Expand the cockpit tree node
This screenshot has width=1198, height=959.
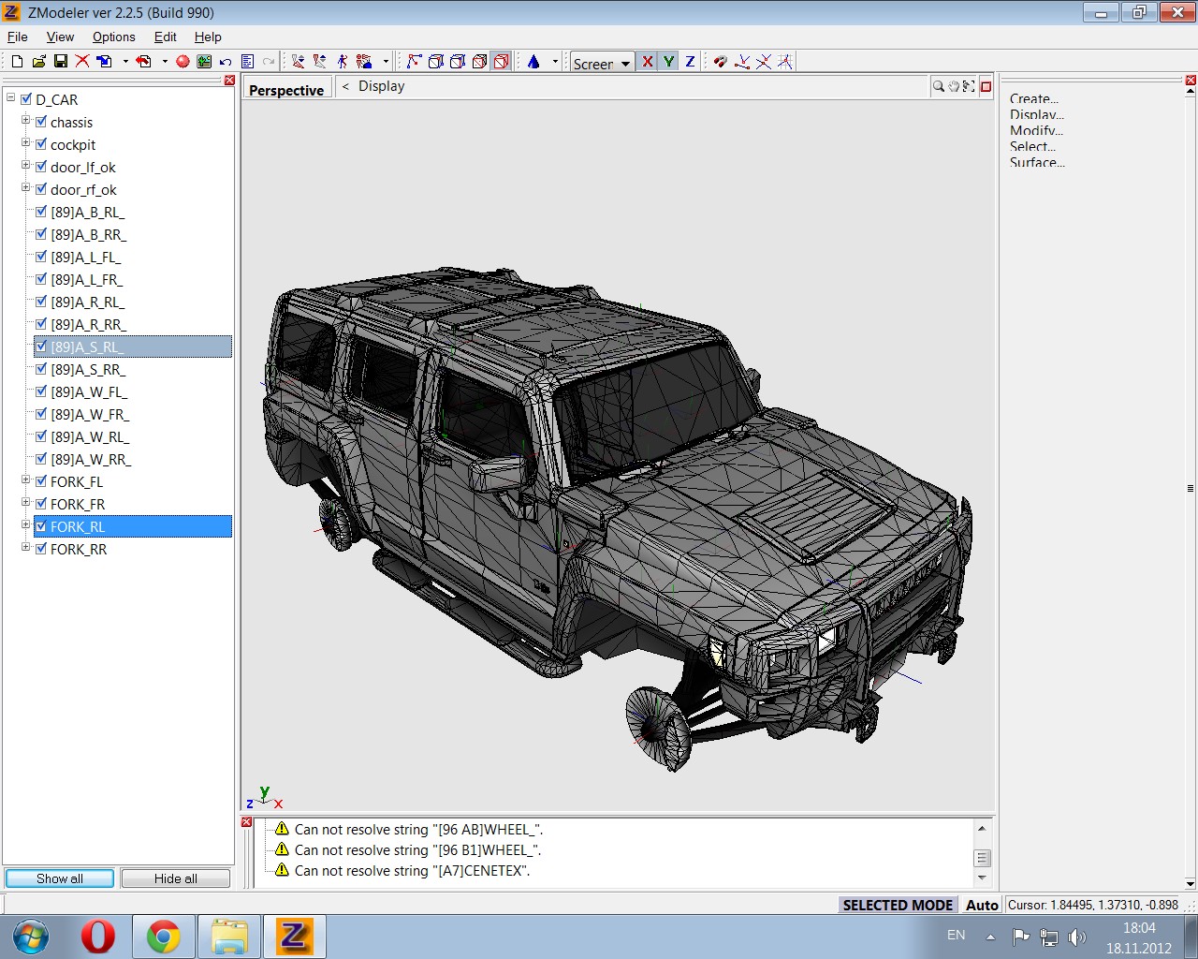pos(26,143)
